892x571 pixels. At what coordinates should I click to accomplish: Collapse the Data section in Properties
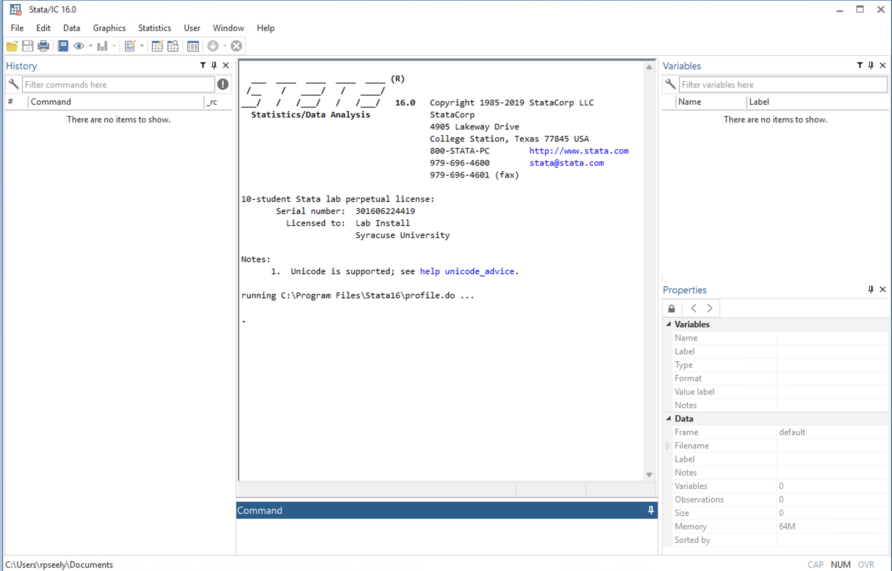[x=669, y=418]
